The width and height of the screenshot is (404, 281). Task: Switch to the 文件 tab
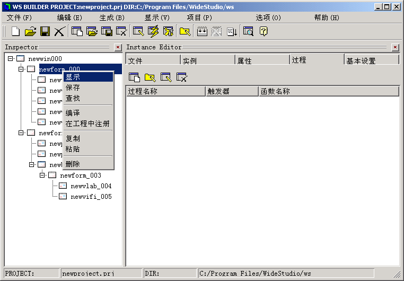153,60
